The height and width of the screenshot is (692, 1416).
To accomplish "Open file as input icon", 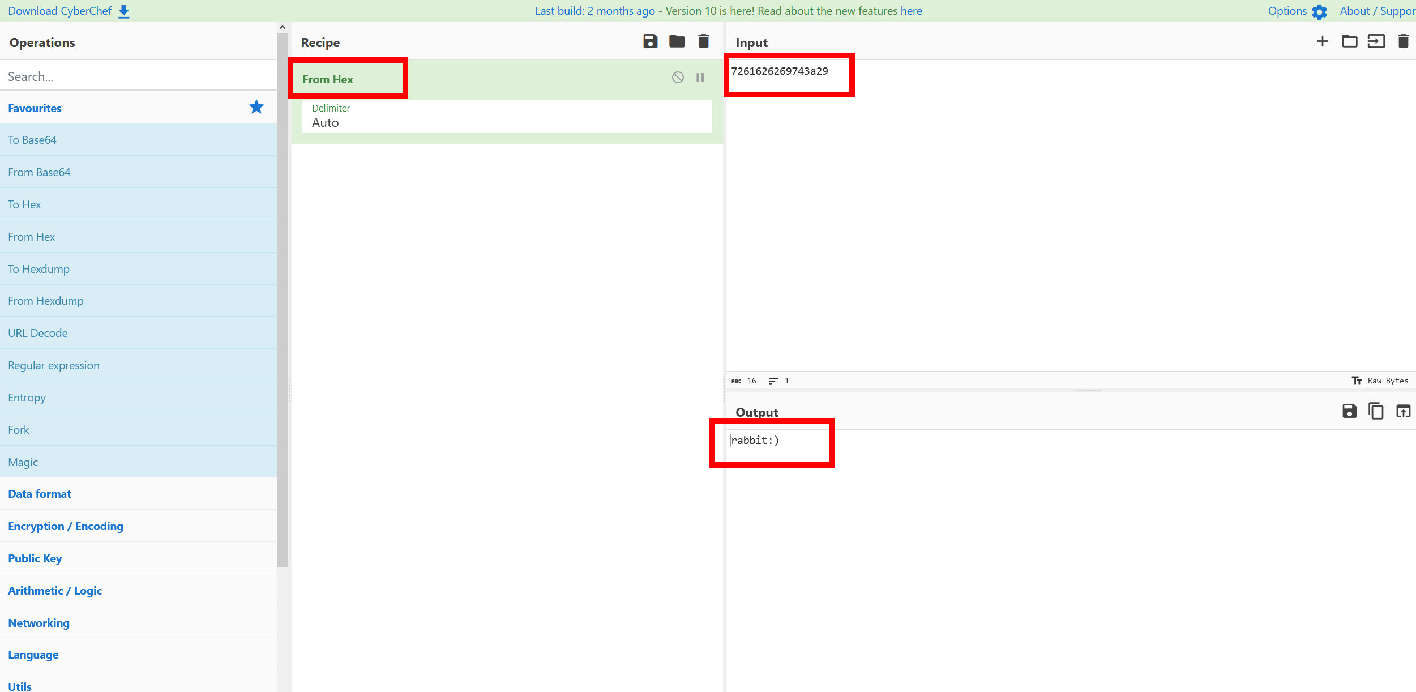I will click(1376, 41).
